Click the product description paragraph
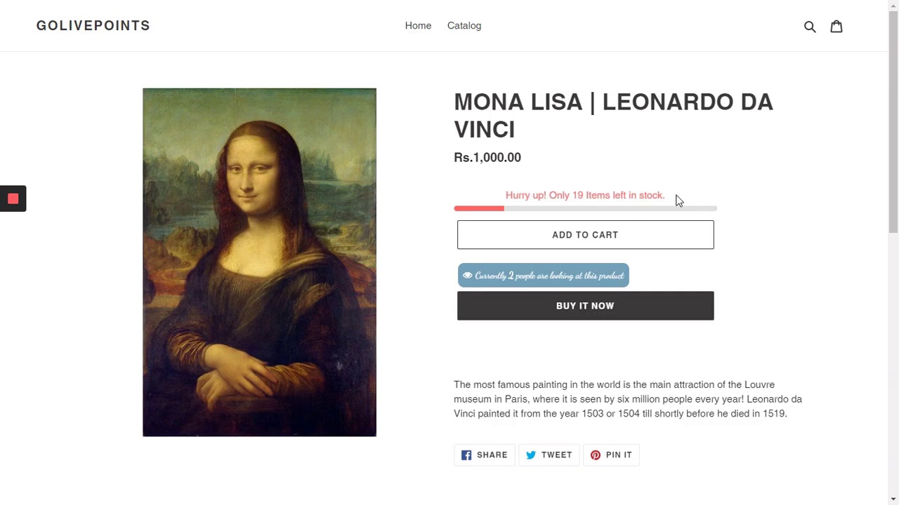899x505 pixels. point(628,399)
